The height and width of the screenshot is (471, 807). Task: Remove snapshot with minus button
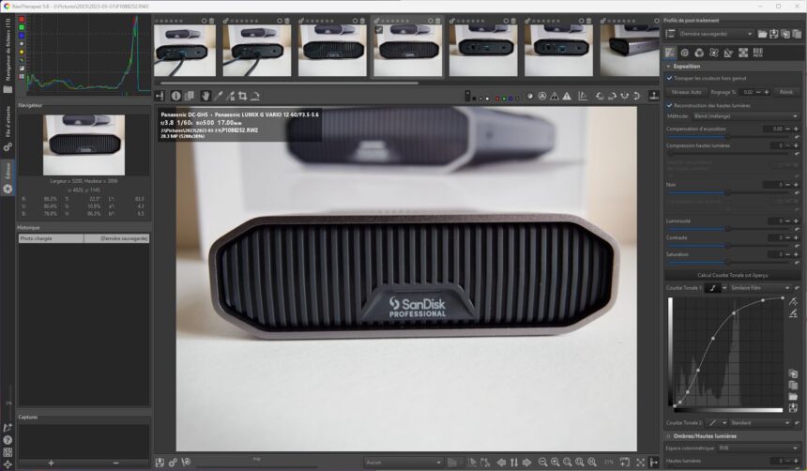coord(115,463)
